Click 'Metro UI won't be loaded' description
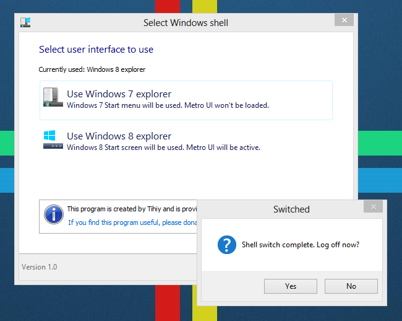The width and height of the screenshot is (402, 321). point(226,105)
